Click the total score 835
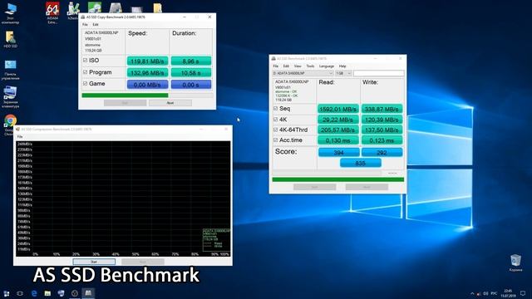This screenshot has height=299, width=532. [360, 163]
